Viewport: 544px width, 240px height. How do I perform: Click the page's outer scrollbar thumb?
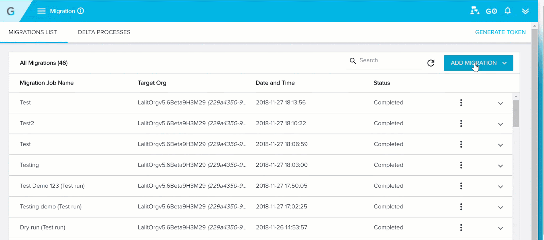(x=534, y=134)
